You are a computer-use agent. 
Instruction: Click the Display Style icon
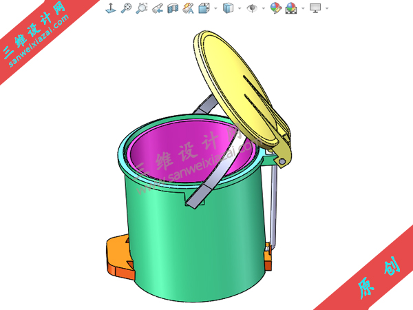228,8
